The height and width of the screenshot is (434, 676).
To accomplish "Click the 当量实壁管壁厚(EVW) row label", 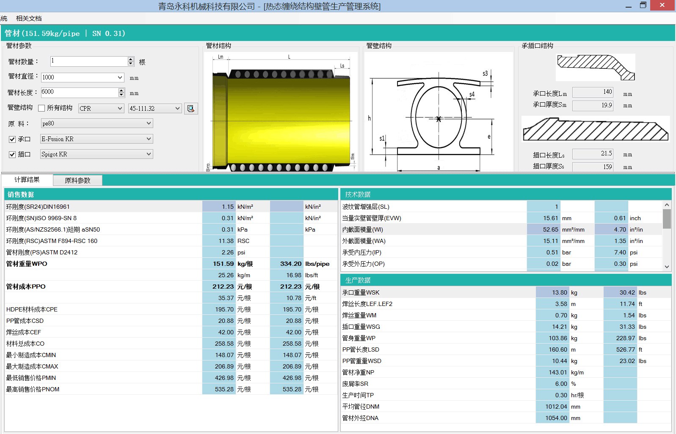I will (x=372, y=218).
